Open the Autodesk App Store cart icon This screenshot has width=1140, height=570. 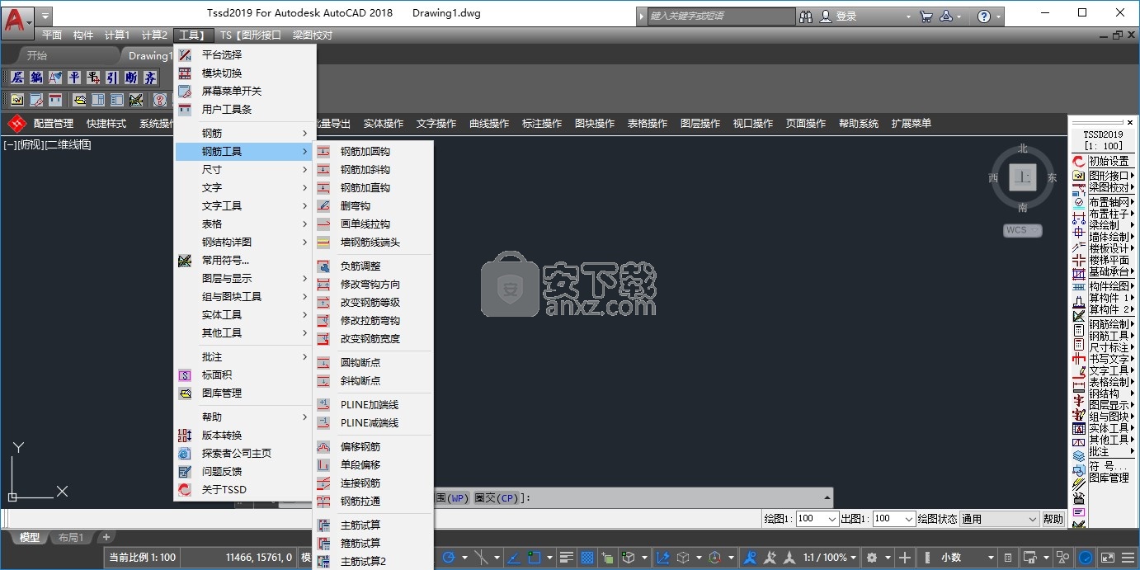click(x=926, y=16)
